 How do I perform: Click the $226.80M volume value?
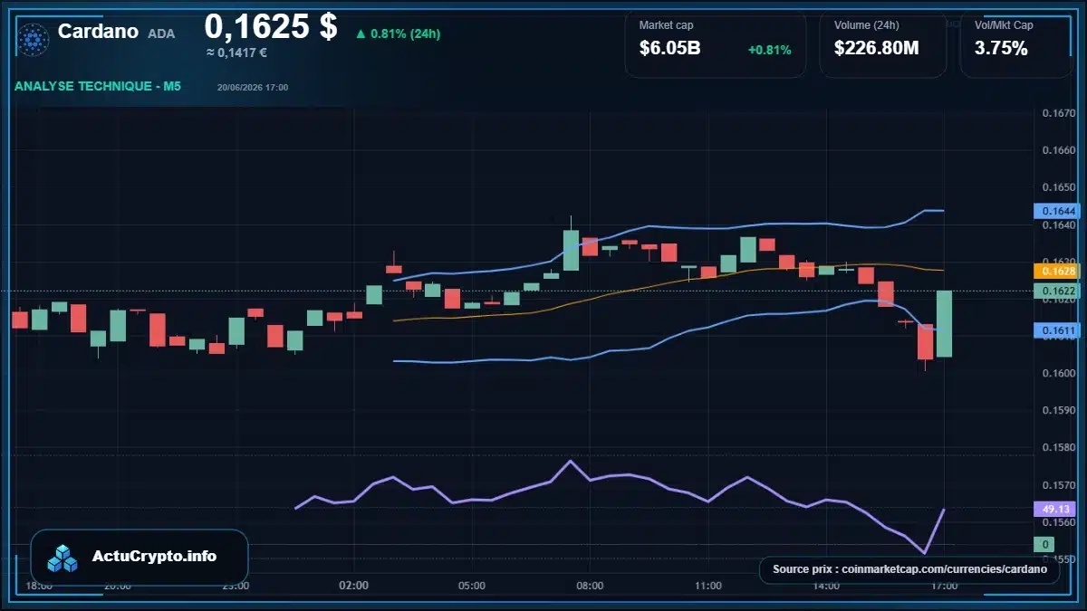(876, 49)
